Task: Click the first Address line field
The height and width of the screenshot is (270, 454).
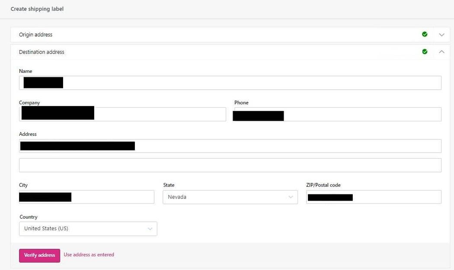Action: click(285, 146)
